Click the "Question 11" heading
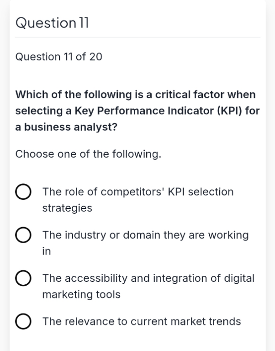275x351 pixels. pyautogui.click(x=52, y=23)
